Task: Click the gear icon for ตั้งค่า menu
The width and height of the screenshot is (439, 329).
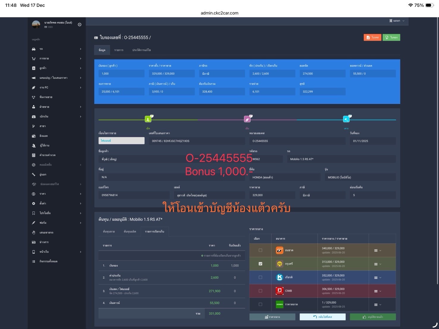Action: click(x=34, y=203)
